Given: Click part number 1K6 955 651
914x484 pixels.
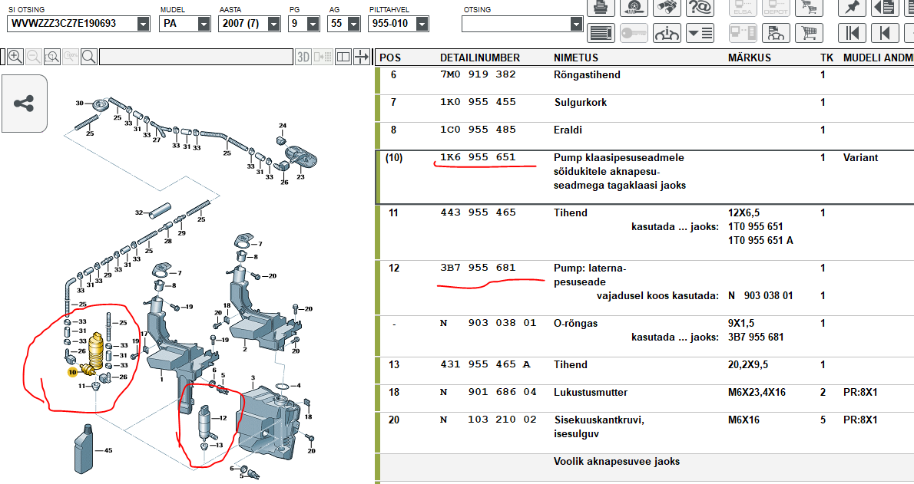Looking at the screenshot, I should (477, 157).
